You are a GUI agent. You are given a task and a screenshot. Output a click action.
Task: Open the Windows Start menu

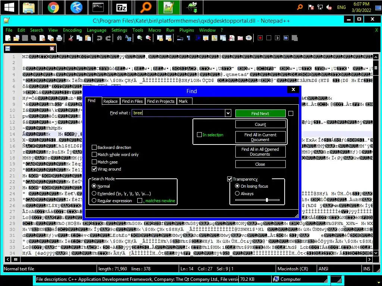[x=9, y=7]
